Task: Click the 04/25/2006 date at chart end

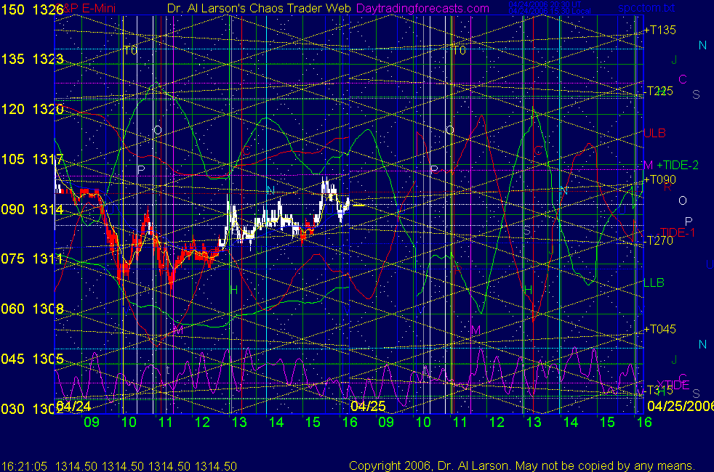Action: click(x=681, y=406)
